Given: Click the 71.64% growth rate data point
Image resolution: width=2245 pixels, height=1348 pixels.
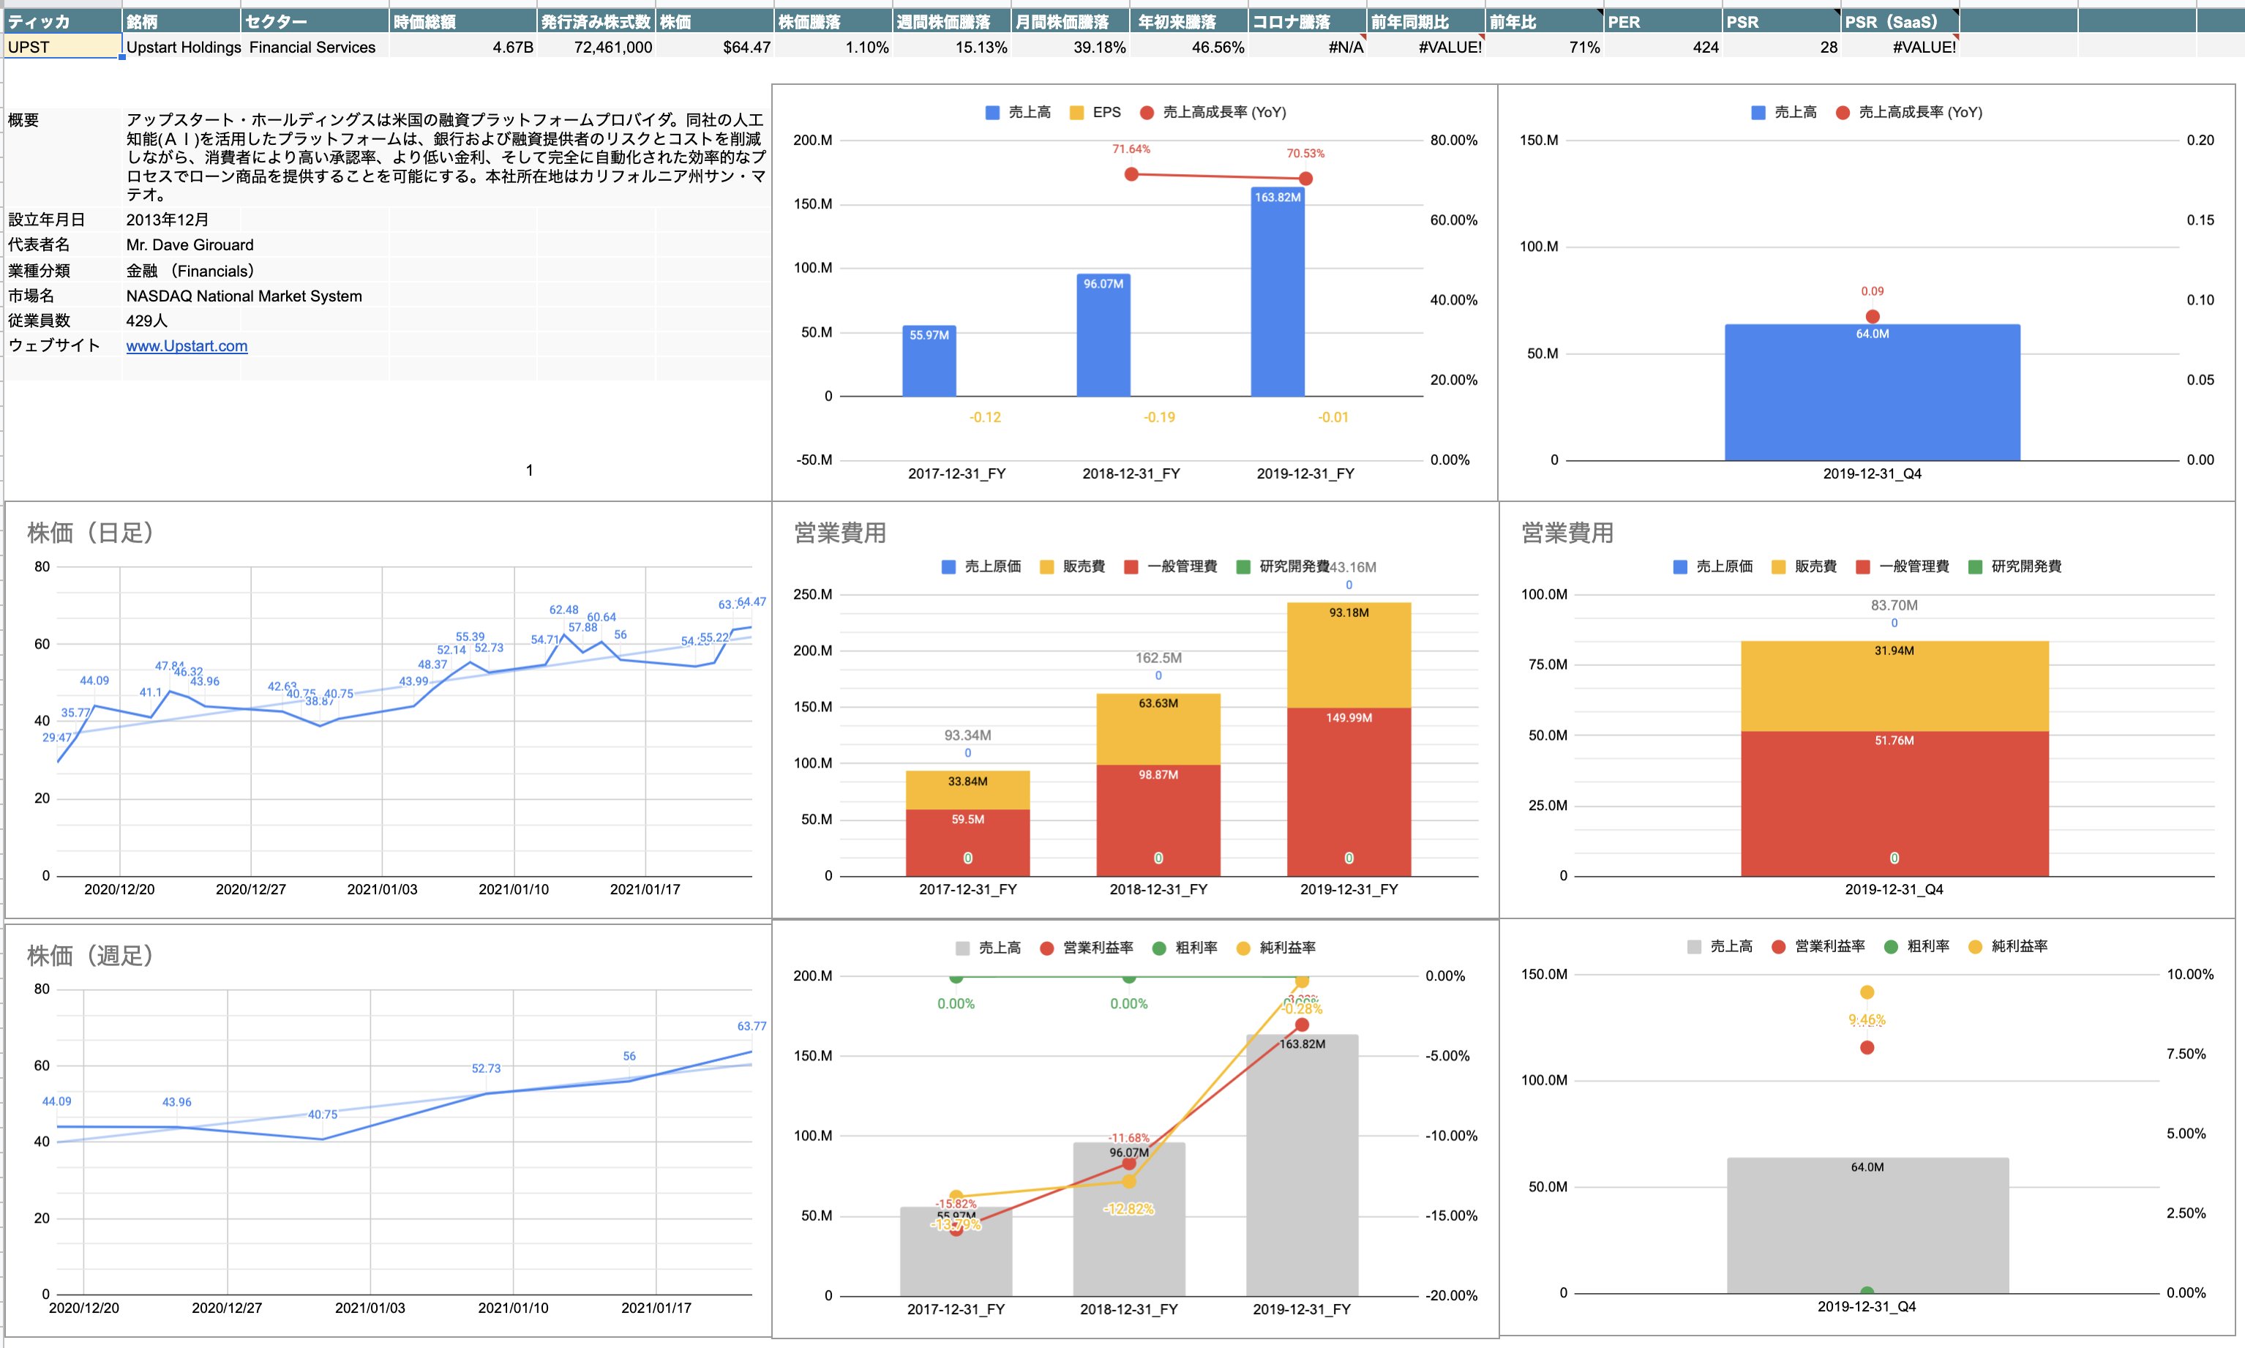Looking at the screenshot, I should pyautogui.click(x=1131, y=173).
